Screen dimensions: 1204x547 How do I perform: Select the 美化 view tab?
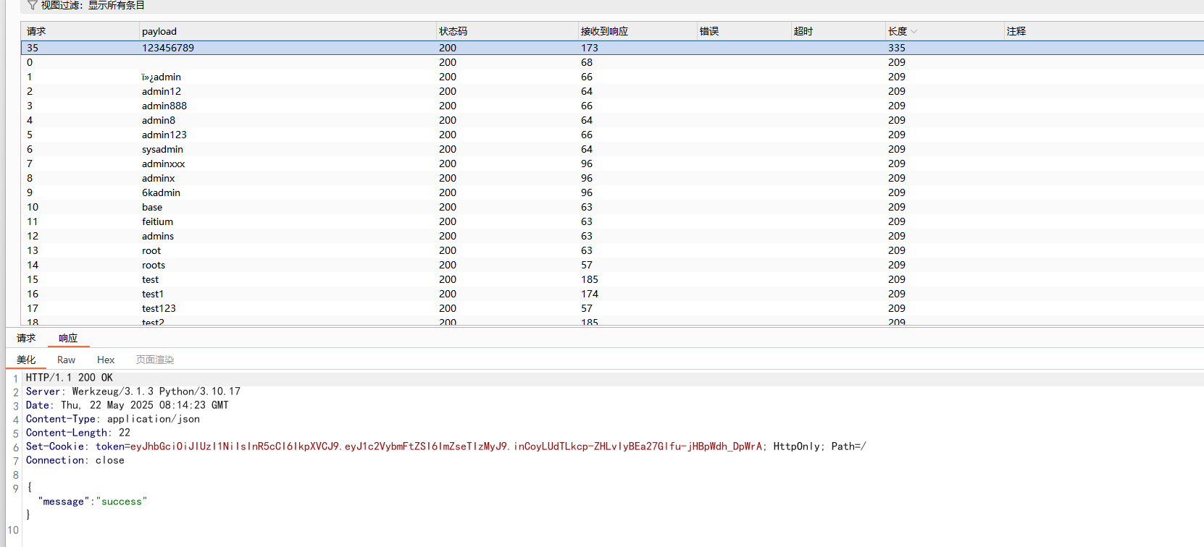tap(26, 360)
